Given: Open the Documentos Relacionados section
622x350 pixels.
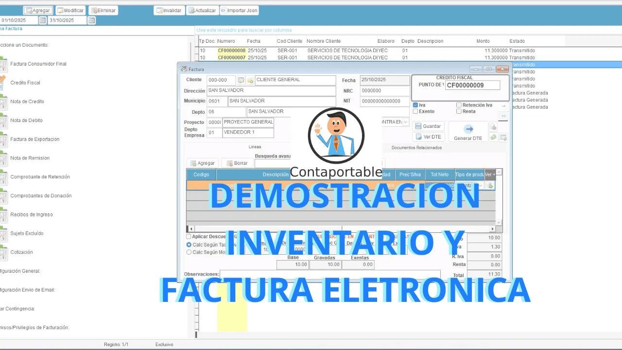Looking at the screenshot, I should click(x=416, y=147).
